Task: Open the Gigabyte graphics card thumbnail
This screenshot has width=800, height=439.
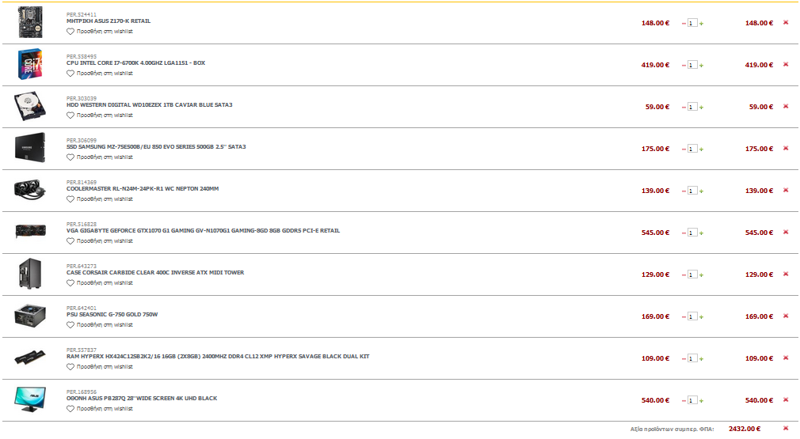Action: (30, 231)
